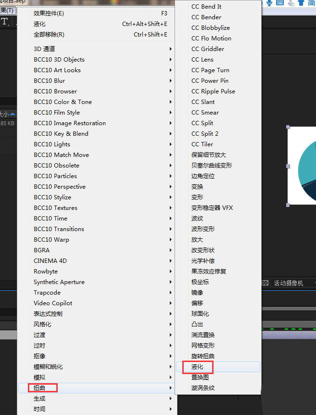Apply CC Griddler effect
The height and width of the screenshot is (415, 316).
(218, 49)
